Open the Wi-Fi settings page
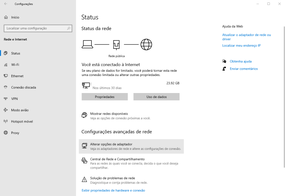The width and height of the screenshot is (285, 196). (x=38, y=65)
